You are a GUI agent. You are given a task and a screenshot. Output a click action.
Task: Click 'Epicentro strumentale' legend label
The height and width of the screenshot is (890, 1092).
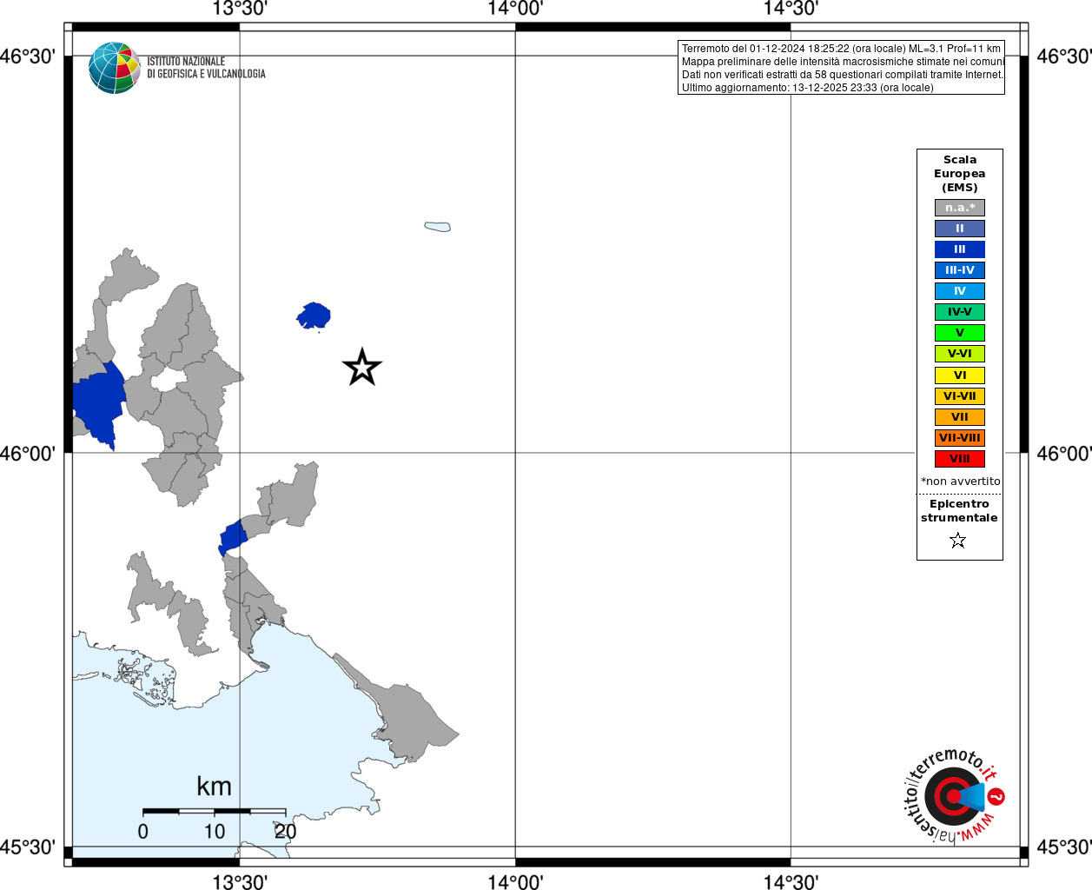[x=959, y=511]
